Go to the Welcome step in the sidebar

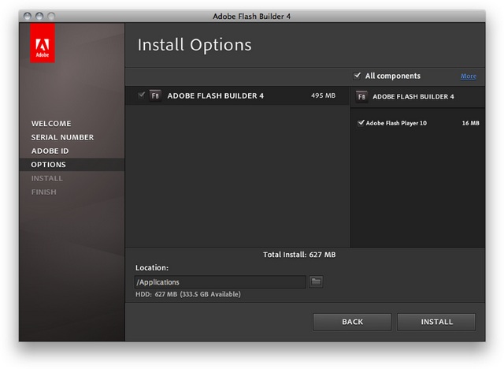[51, 124]
